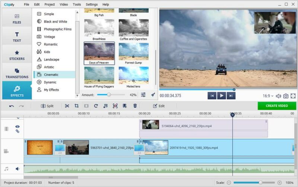This screenshot has width=298, height=187.
Task: Click the timeline playhead marker
Action: [x=232, y=115]
